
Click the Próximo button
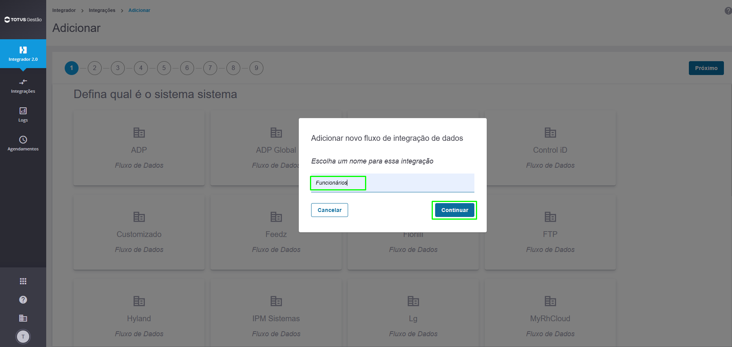[x=706, y=68]
